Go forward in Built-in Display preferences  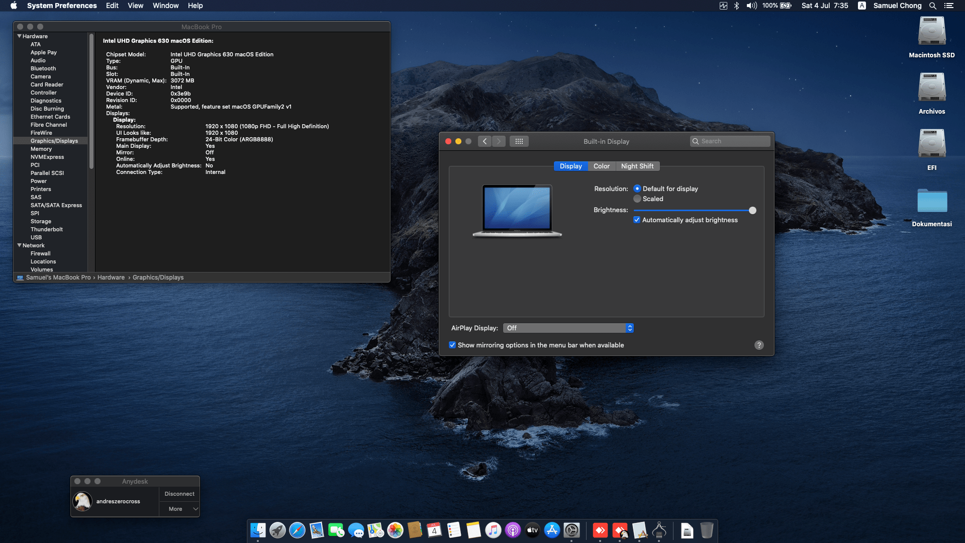[x=499, y=141]
